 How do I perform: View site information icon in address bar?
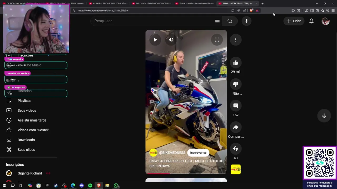tap(74, 10)
